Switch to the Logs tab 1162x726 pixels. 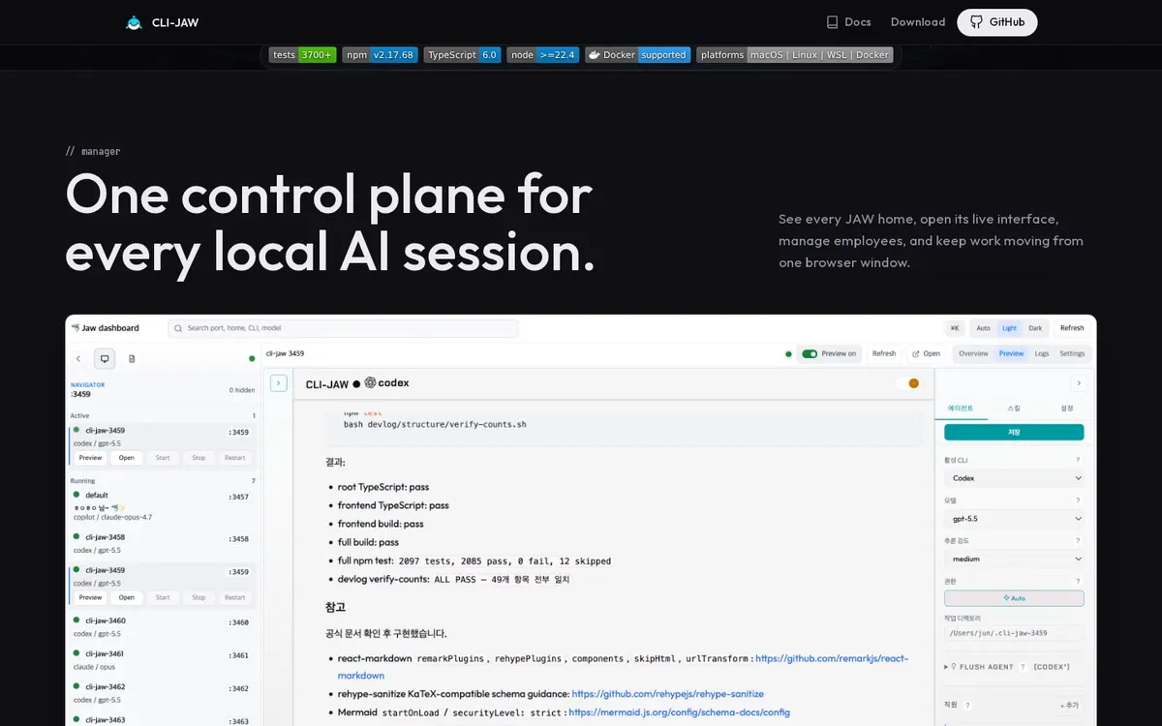(1042, 353)
